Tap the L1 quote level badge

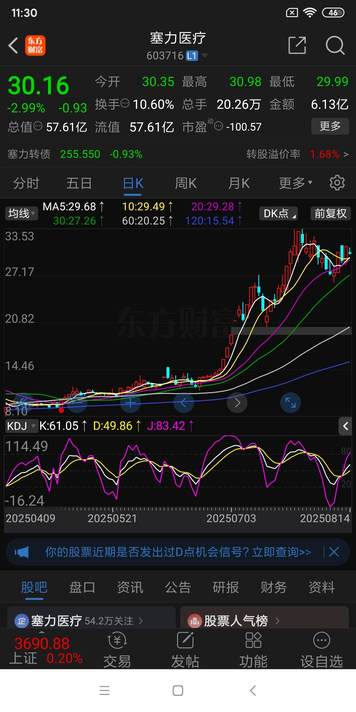click(x=192, y=56)
